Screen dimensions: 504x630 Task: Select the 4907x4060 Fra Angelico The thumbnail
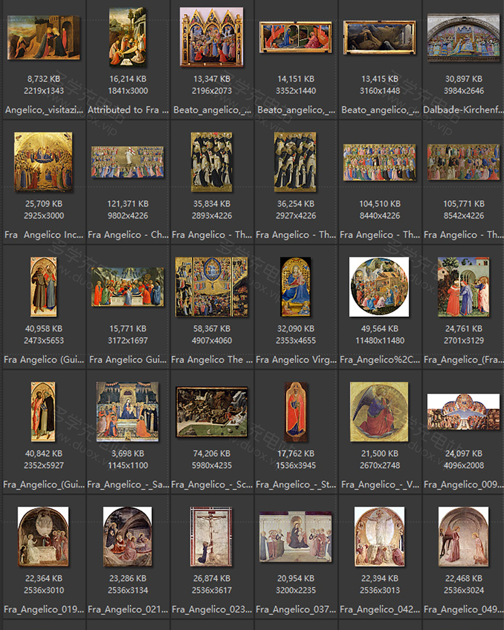coord(211,287)
